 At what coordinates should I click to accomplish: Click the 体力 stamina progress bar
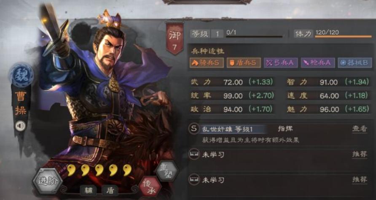(343, 37)
